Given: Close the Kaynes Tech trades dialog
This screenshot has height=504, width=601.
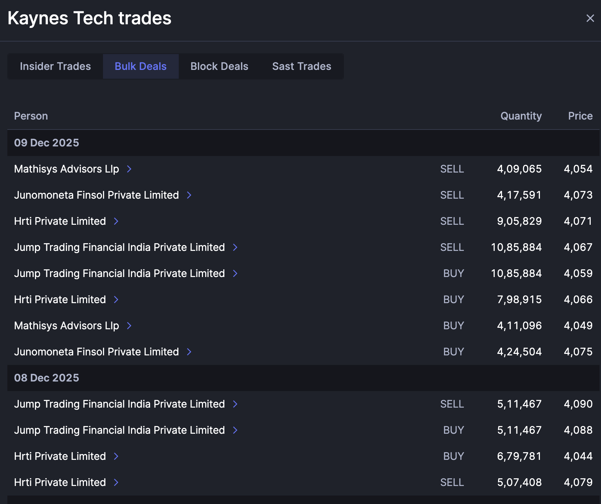Looking at the screenshot, I should coord(590,18).
